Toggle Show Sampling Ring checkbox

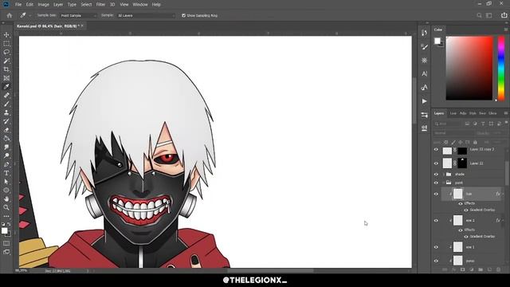[183, 15]
